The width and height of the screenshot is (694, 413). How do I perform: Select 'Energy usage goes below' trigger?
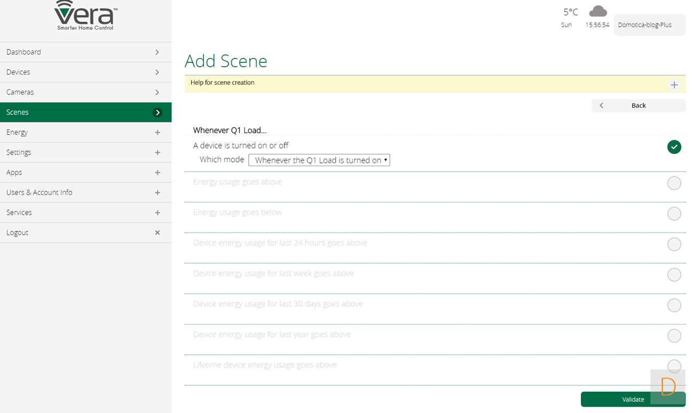click(x=674, y=214)
